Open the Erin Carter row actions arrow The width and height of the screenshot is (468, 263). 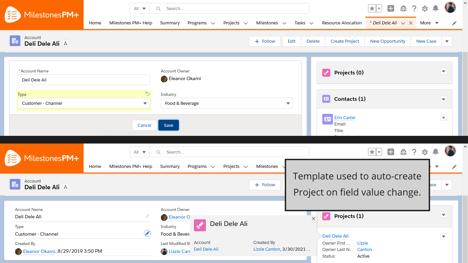[x=444, y=117]
